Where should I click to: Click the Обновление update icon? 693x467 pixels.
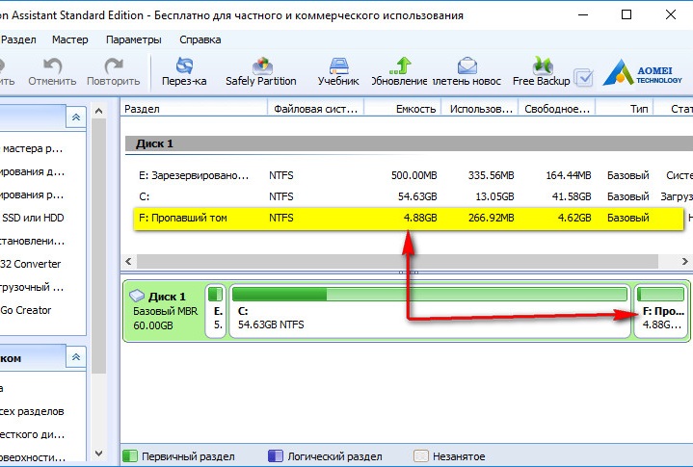coord(400,65)
